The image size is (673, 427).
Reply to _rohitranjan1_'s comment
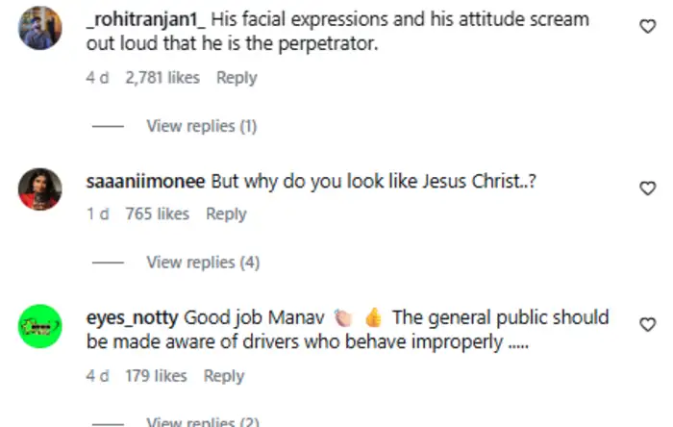click(x=236, y=78)
